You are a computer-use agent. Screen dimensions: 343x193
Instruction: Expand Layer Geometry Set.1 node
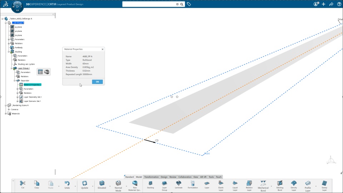pyautogui.click(x=18, y=97)
